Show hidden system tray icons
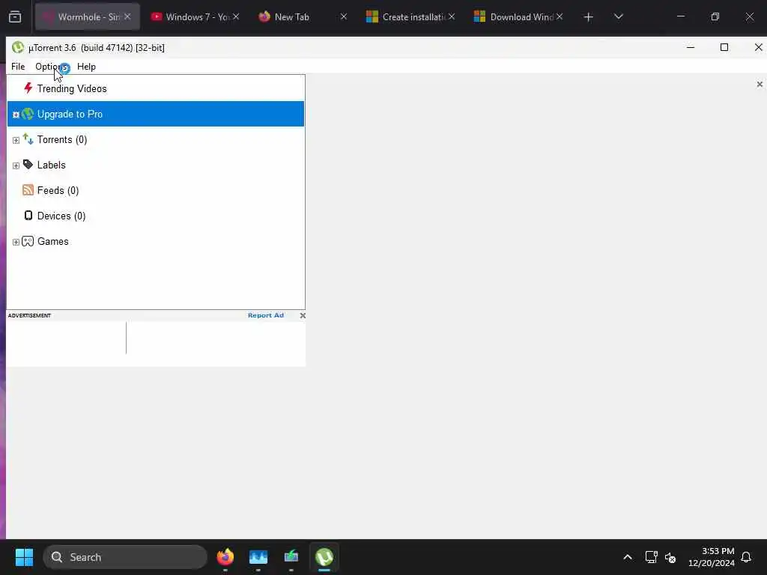The height and width of the screenshot is (575, 767). (x=628, y=557)
